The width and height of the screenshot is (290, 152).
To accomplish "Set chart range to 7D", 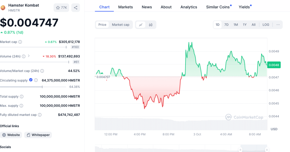I will (226, 24).
